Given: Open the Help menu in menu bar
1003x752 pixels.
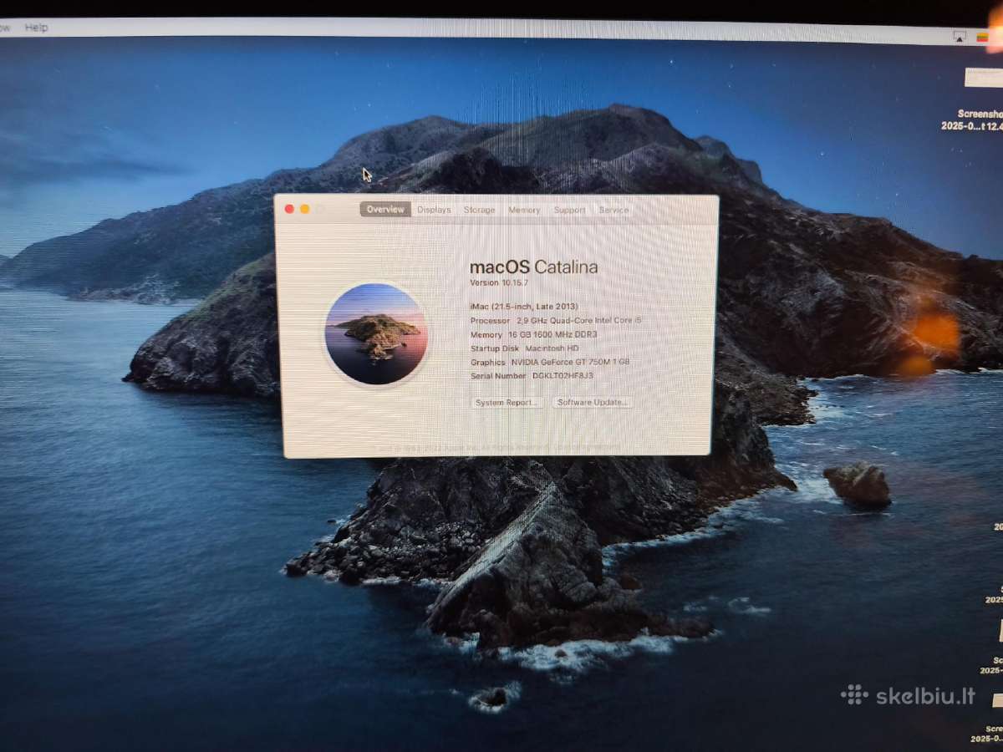Looking at the screenshot, I should [x=36, y=28].
